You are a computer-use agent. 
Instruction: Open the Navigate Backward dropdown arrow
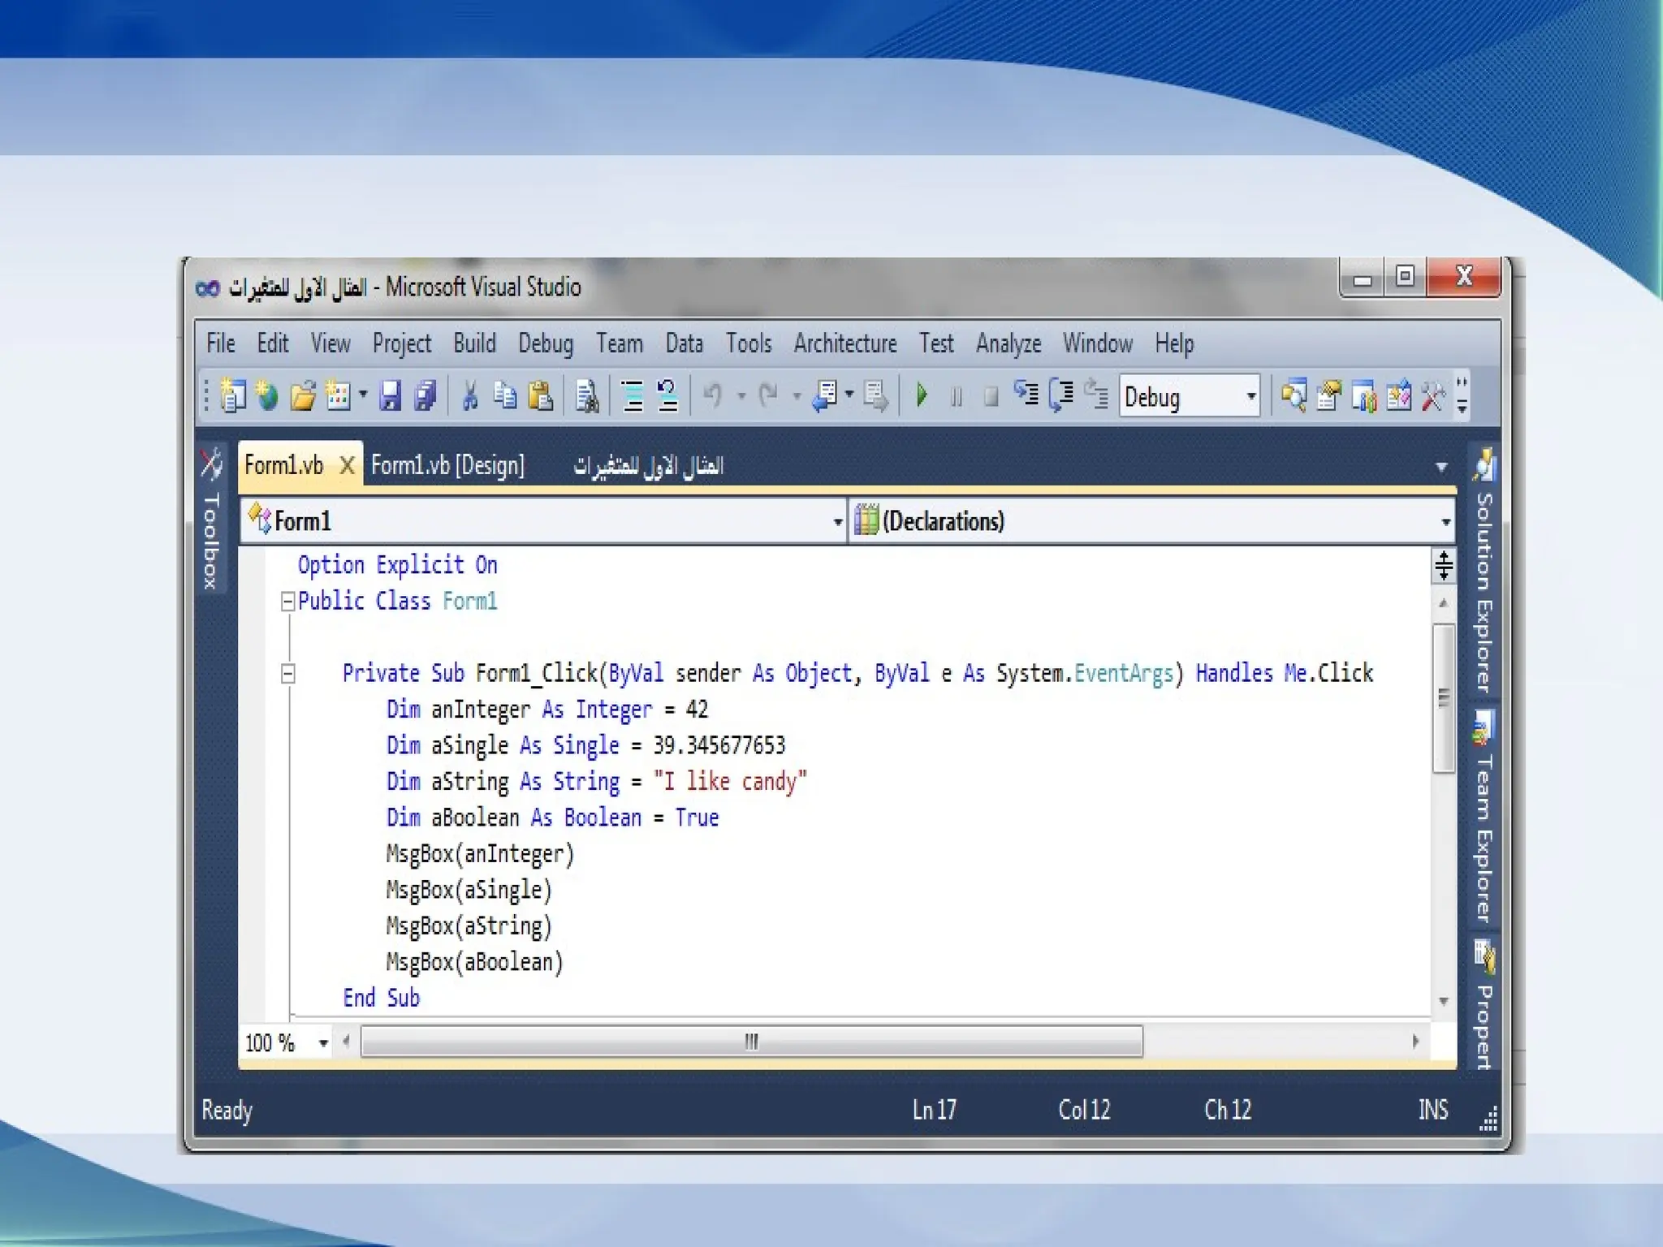point(849,395)
